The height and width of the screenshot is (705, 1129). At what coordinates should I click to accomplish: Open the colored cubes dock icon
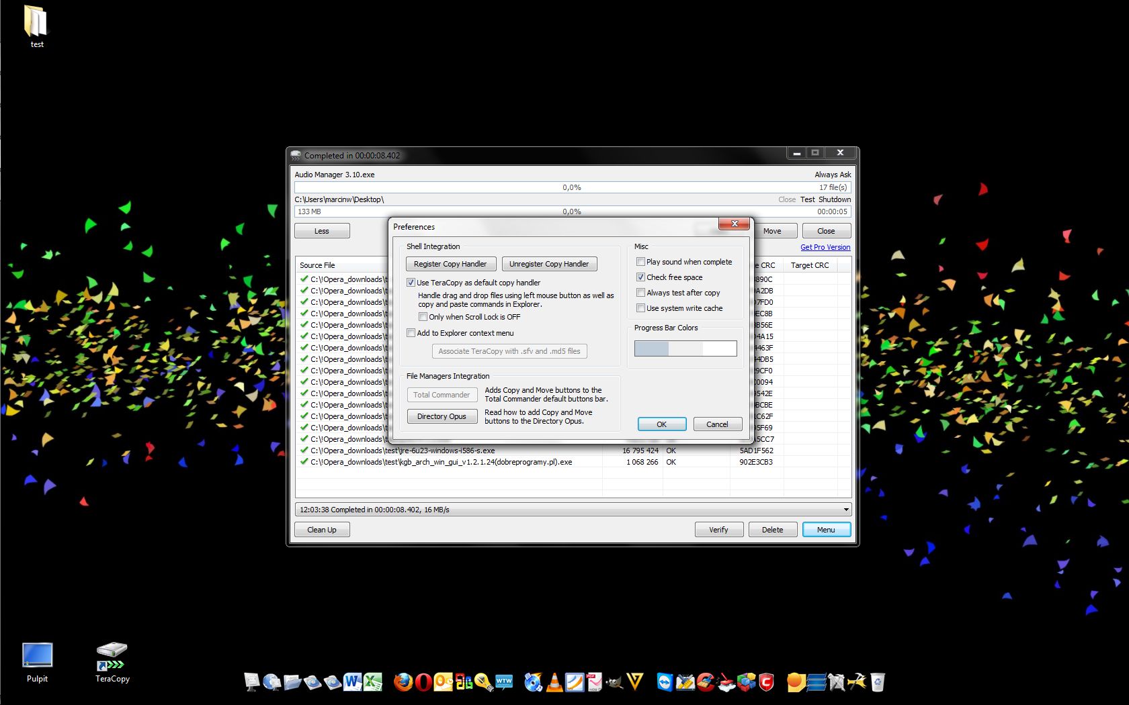pos(746,682)
